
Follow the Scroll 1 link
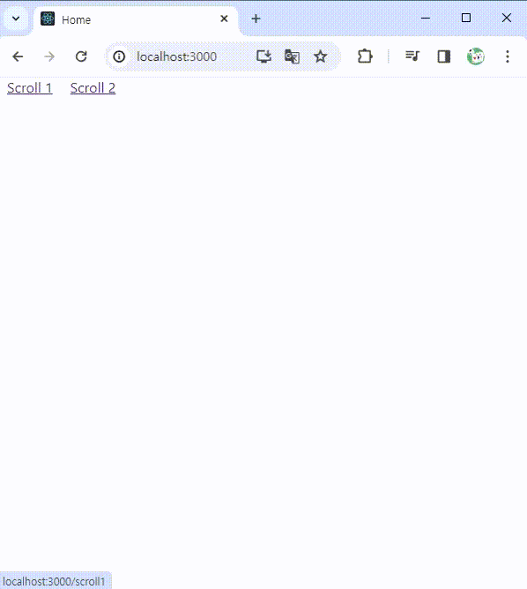30,88
